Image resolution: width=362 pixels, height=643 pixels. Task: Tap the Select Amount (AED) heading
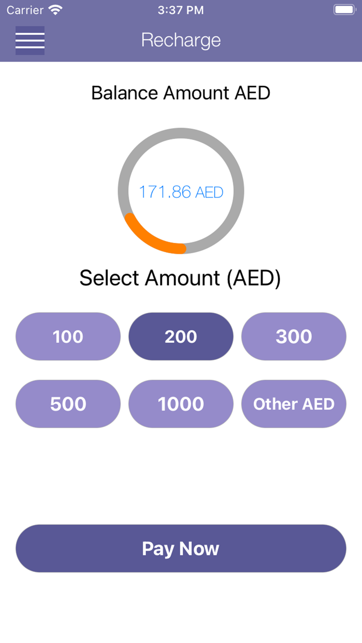point(180,278)
